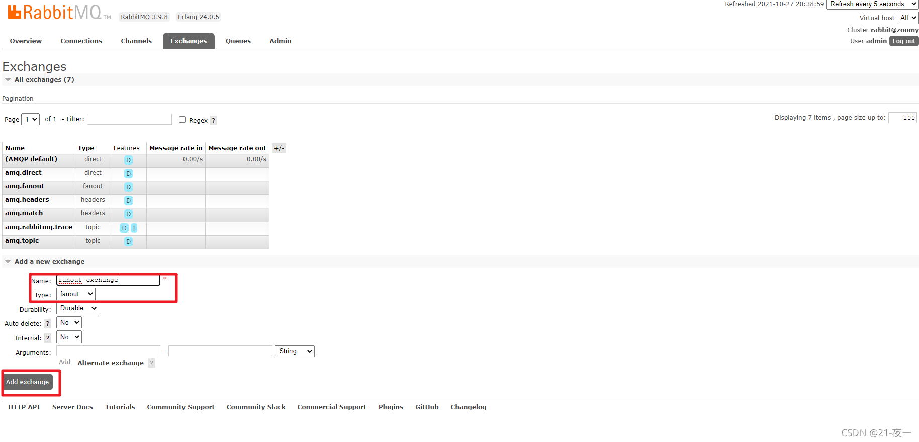Open the exchange Type dropdown

coord(76,294)
